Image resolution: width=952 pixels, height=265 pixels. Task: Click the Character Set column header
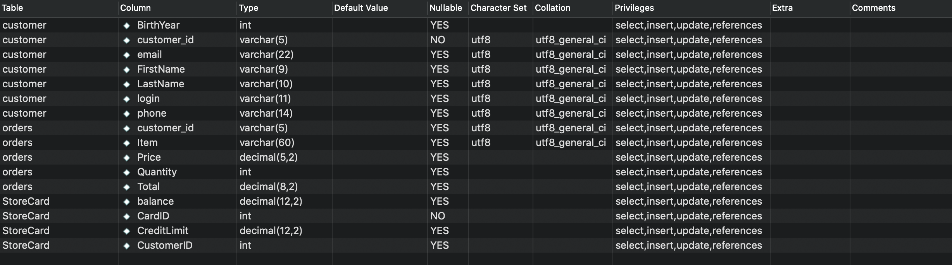coord(498,8)
